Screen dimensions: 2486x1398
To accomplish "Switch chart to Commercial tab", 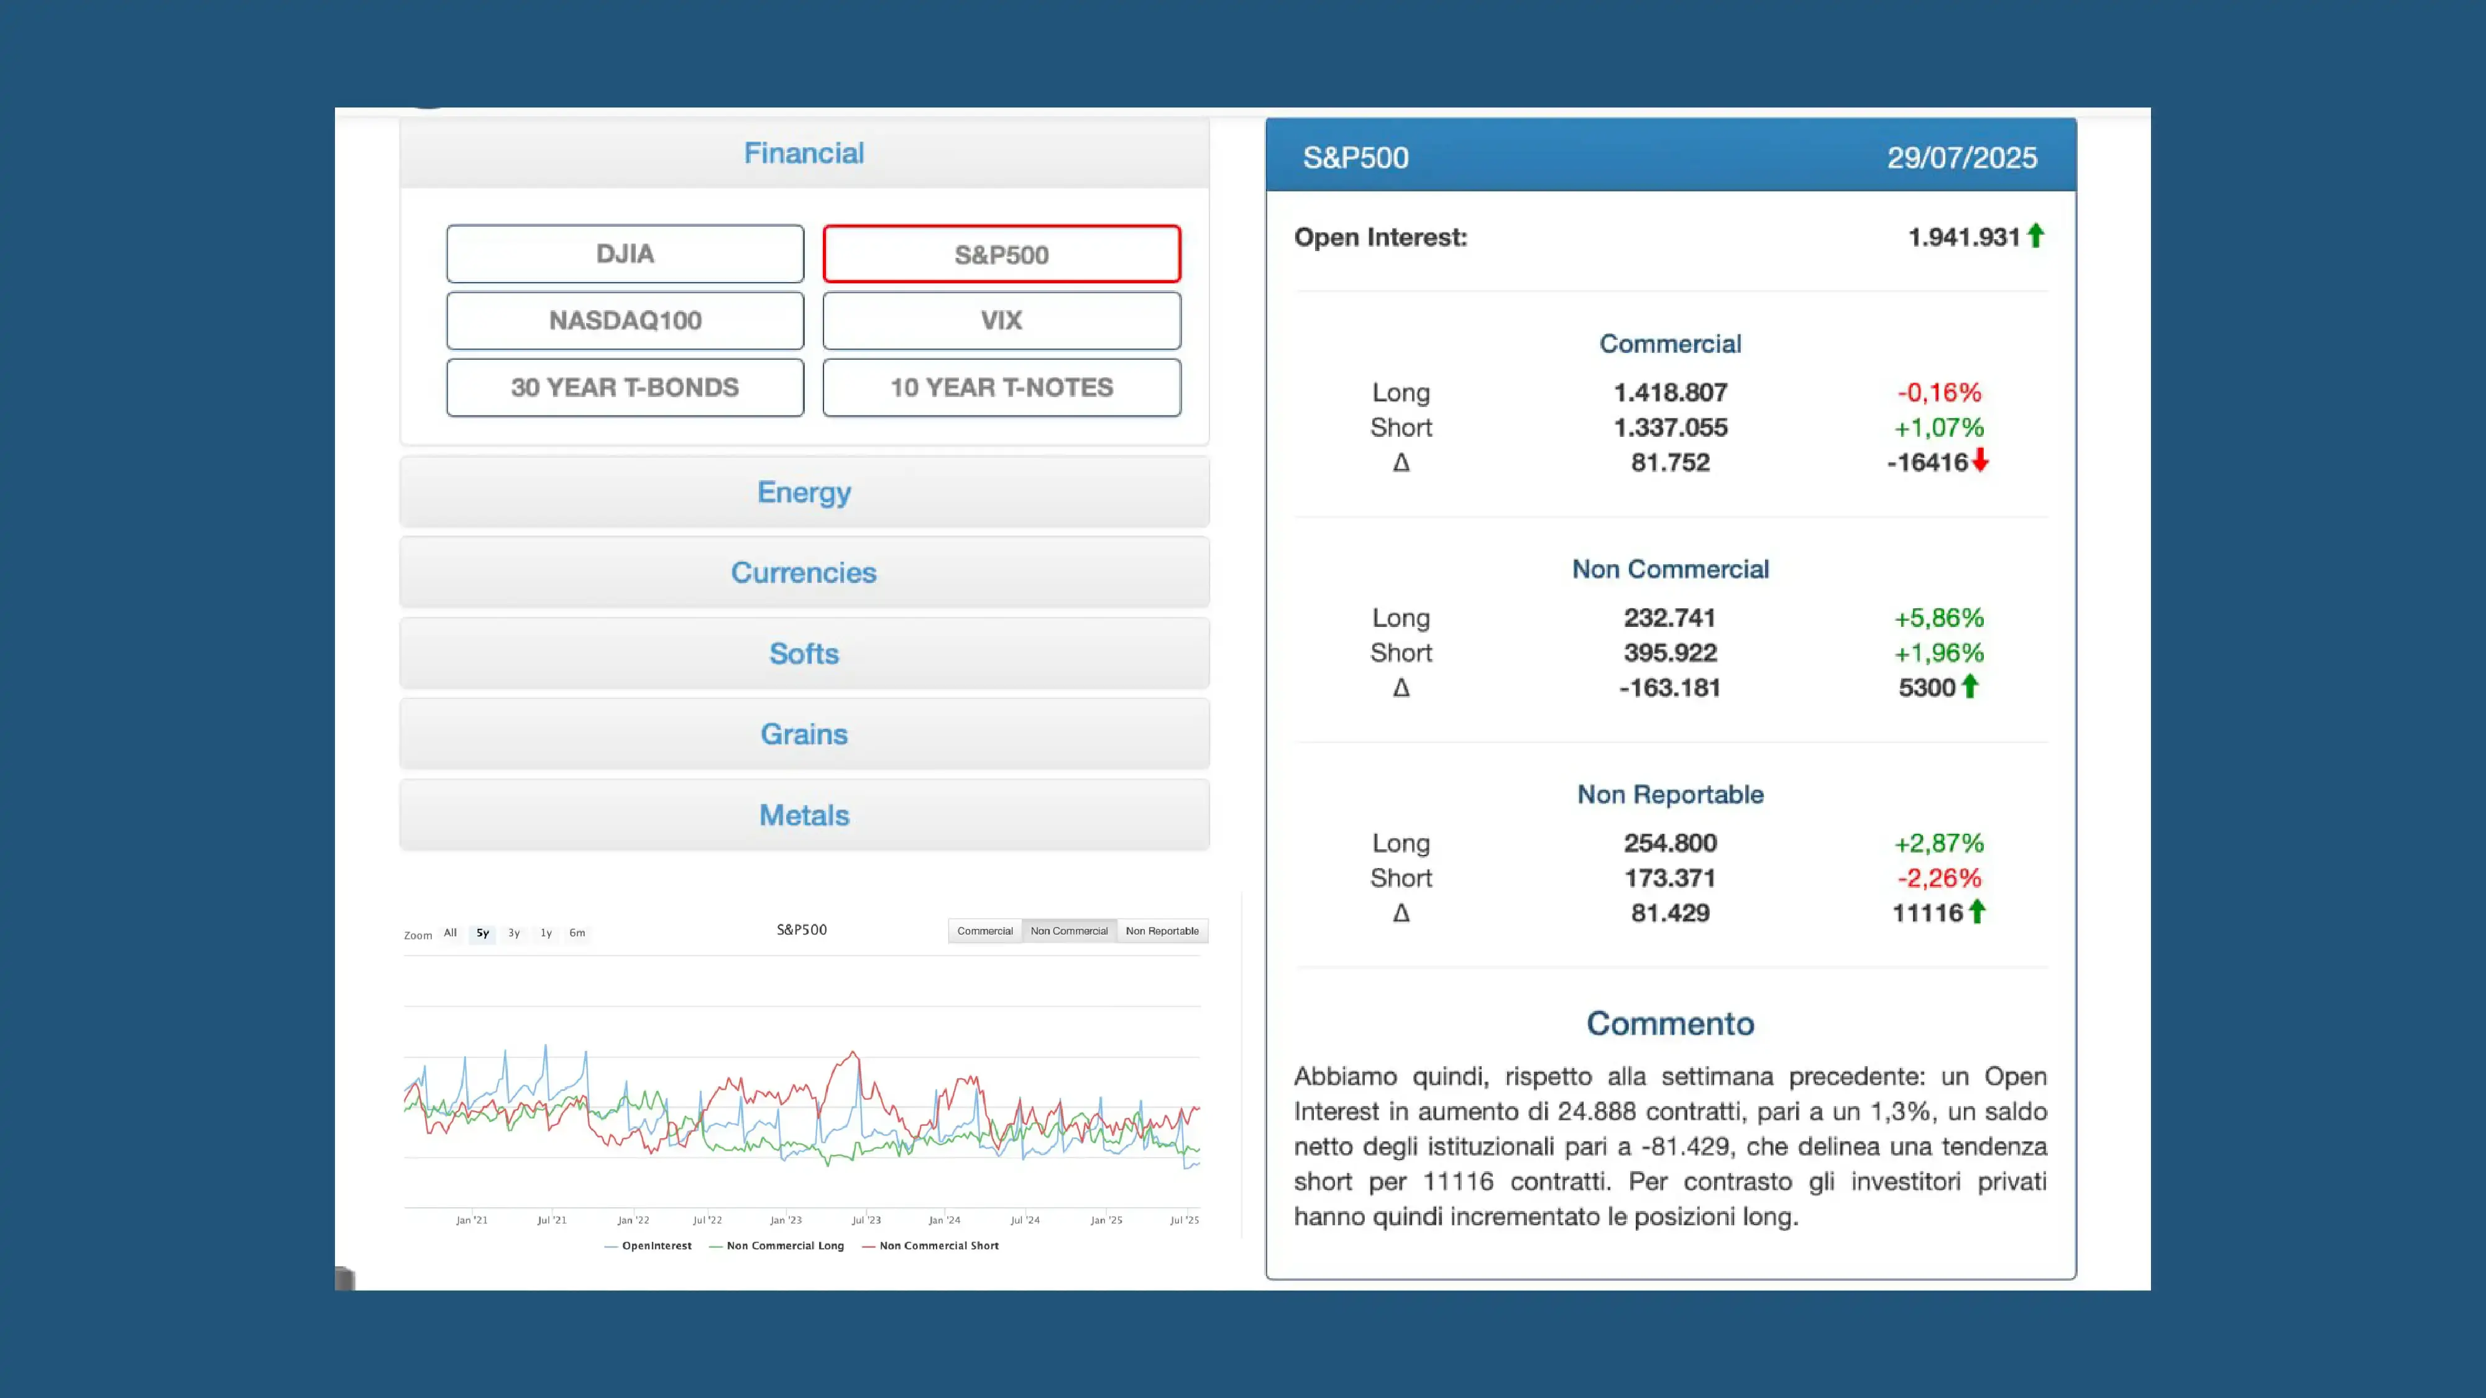I will 984,931.
